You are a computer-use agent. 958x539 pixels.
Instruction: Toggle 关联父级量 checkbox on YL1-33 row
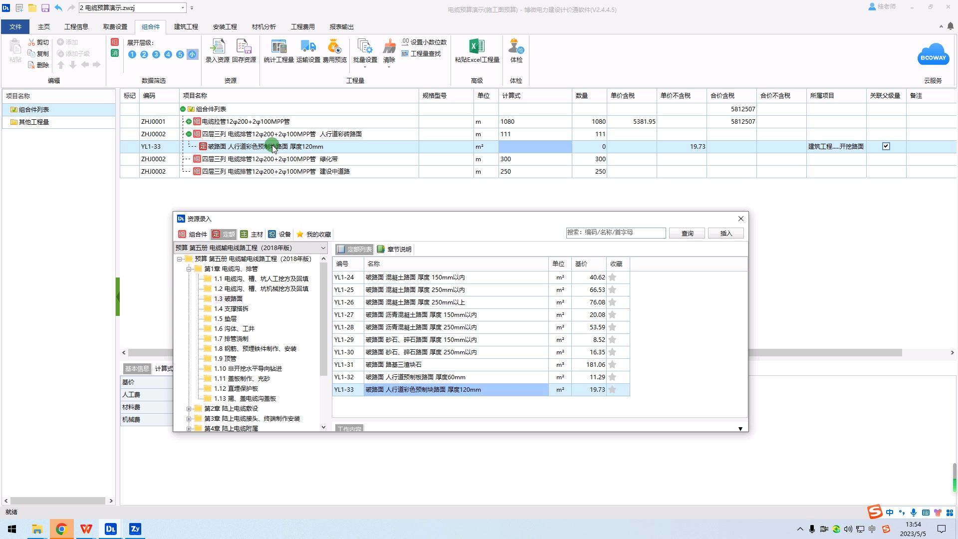coord(886,146)
